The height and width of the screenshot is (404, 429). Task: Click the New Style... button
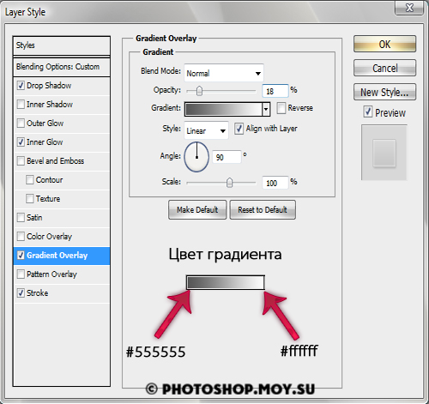[384, 92]
